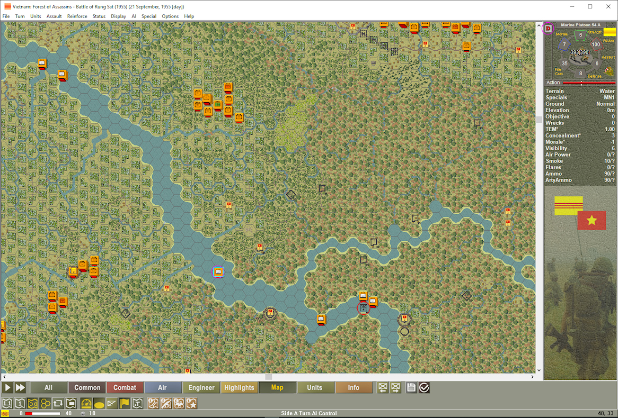Click the yellow striped flag in unit info box

click(x=610, y=32)
